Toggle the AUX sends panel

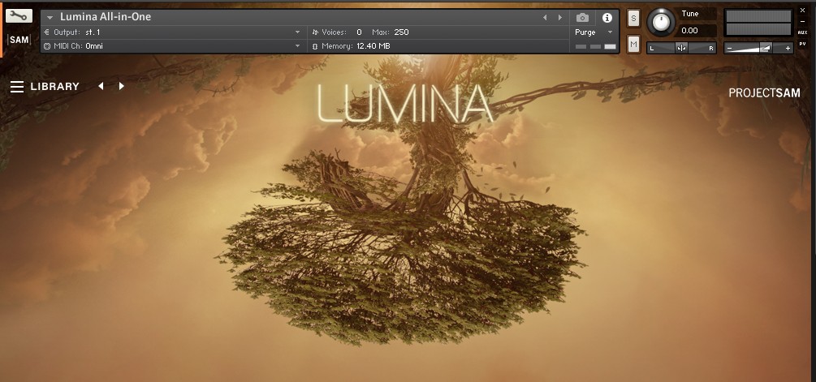pos(802,32)
